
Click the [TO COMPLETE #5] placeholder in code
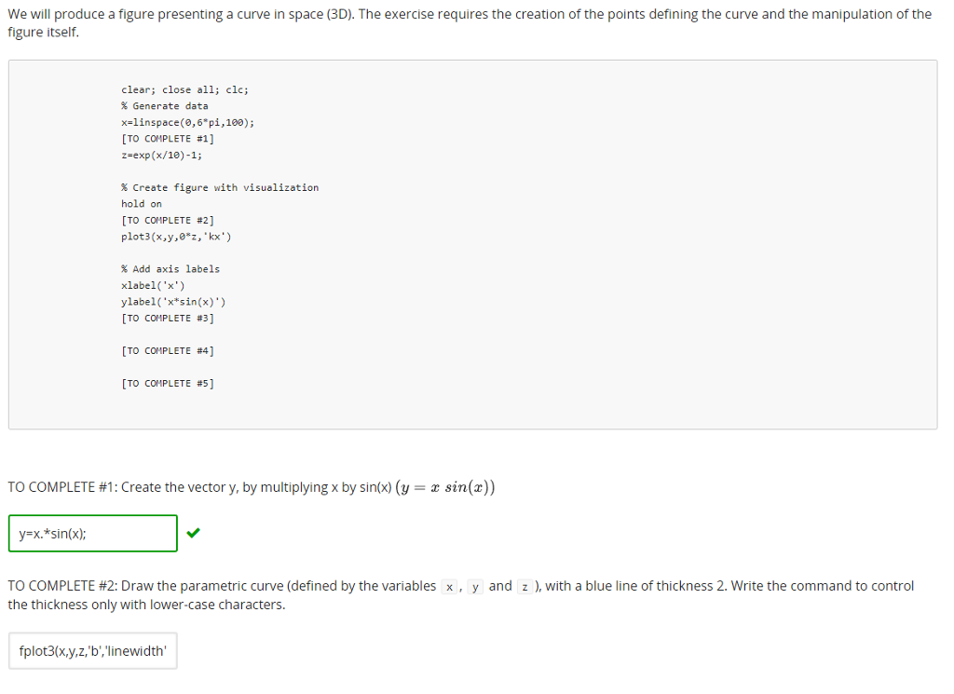coord(168,383)
